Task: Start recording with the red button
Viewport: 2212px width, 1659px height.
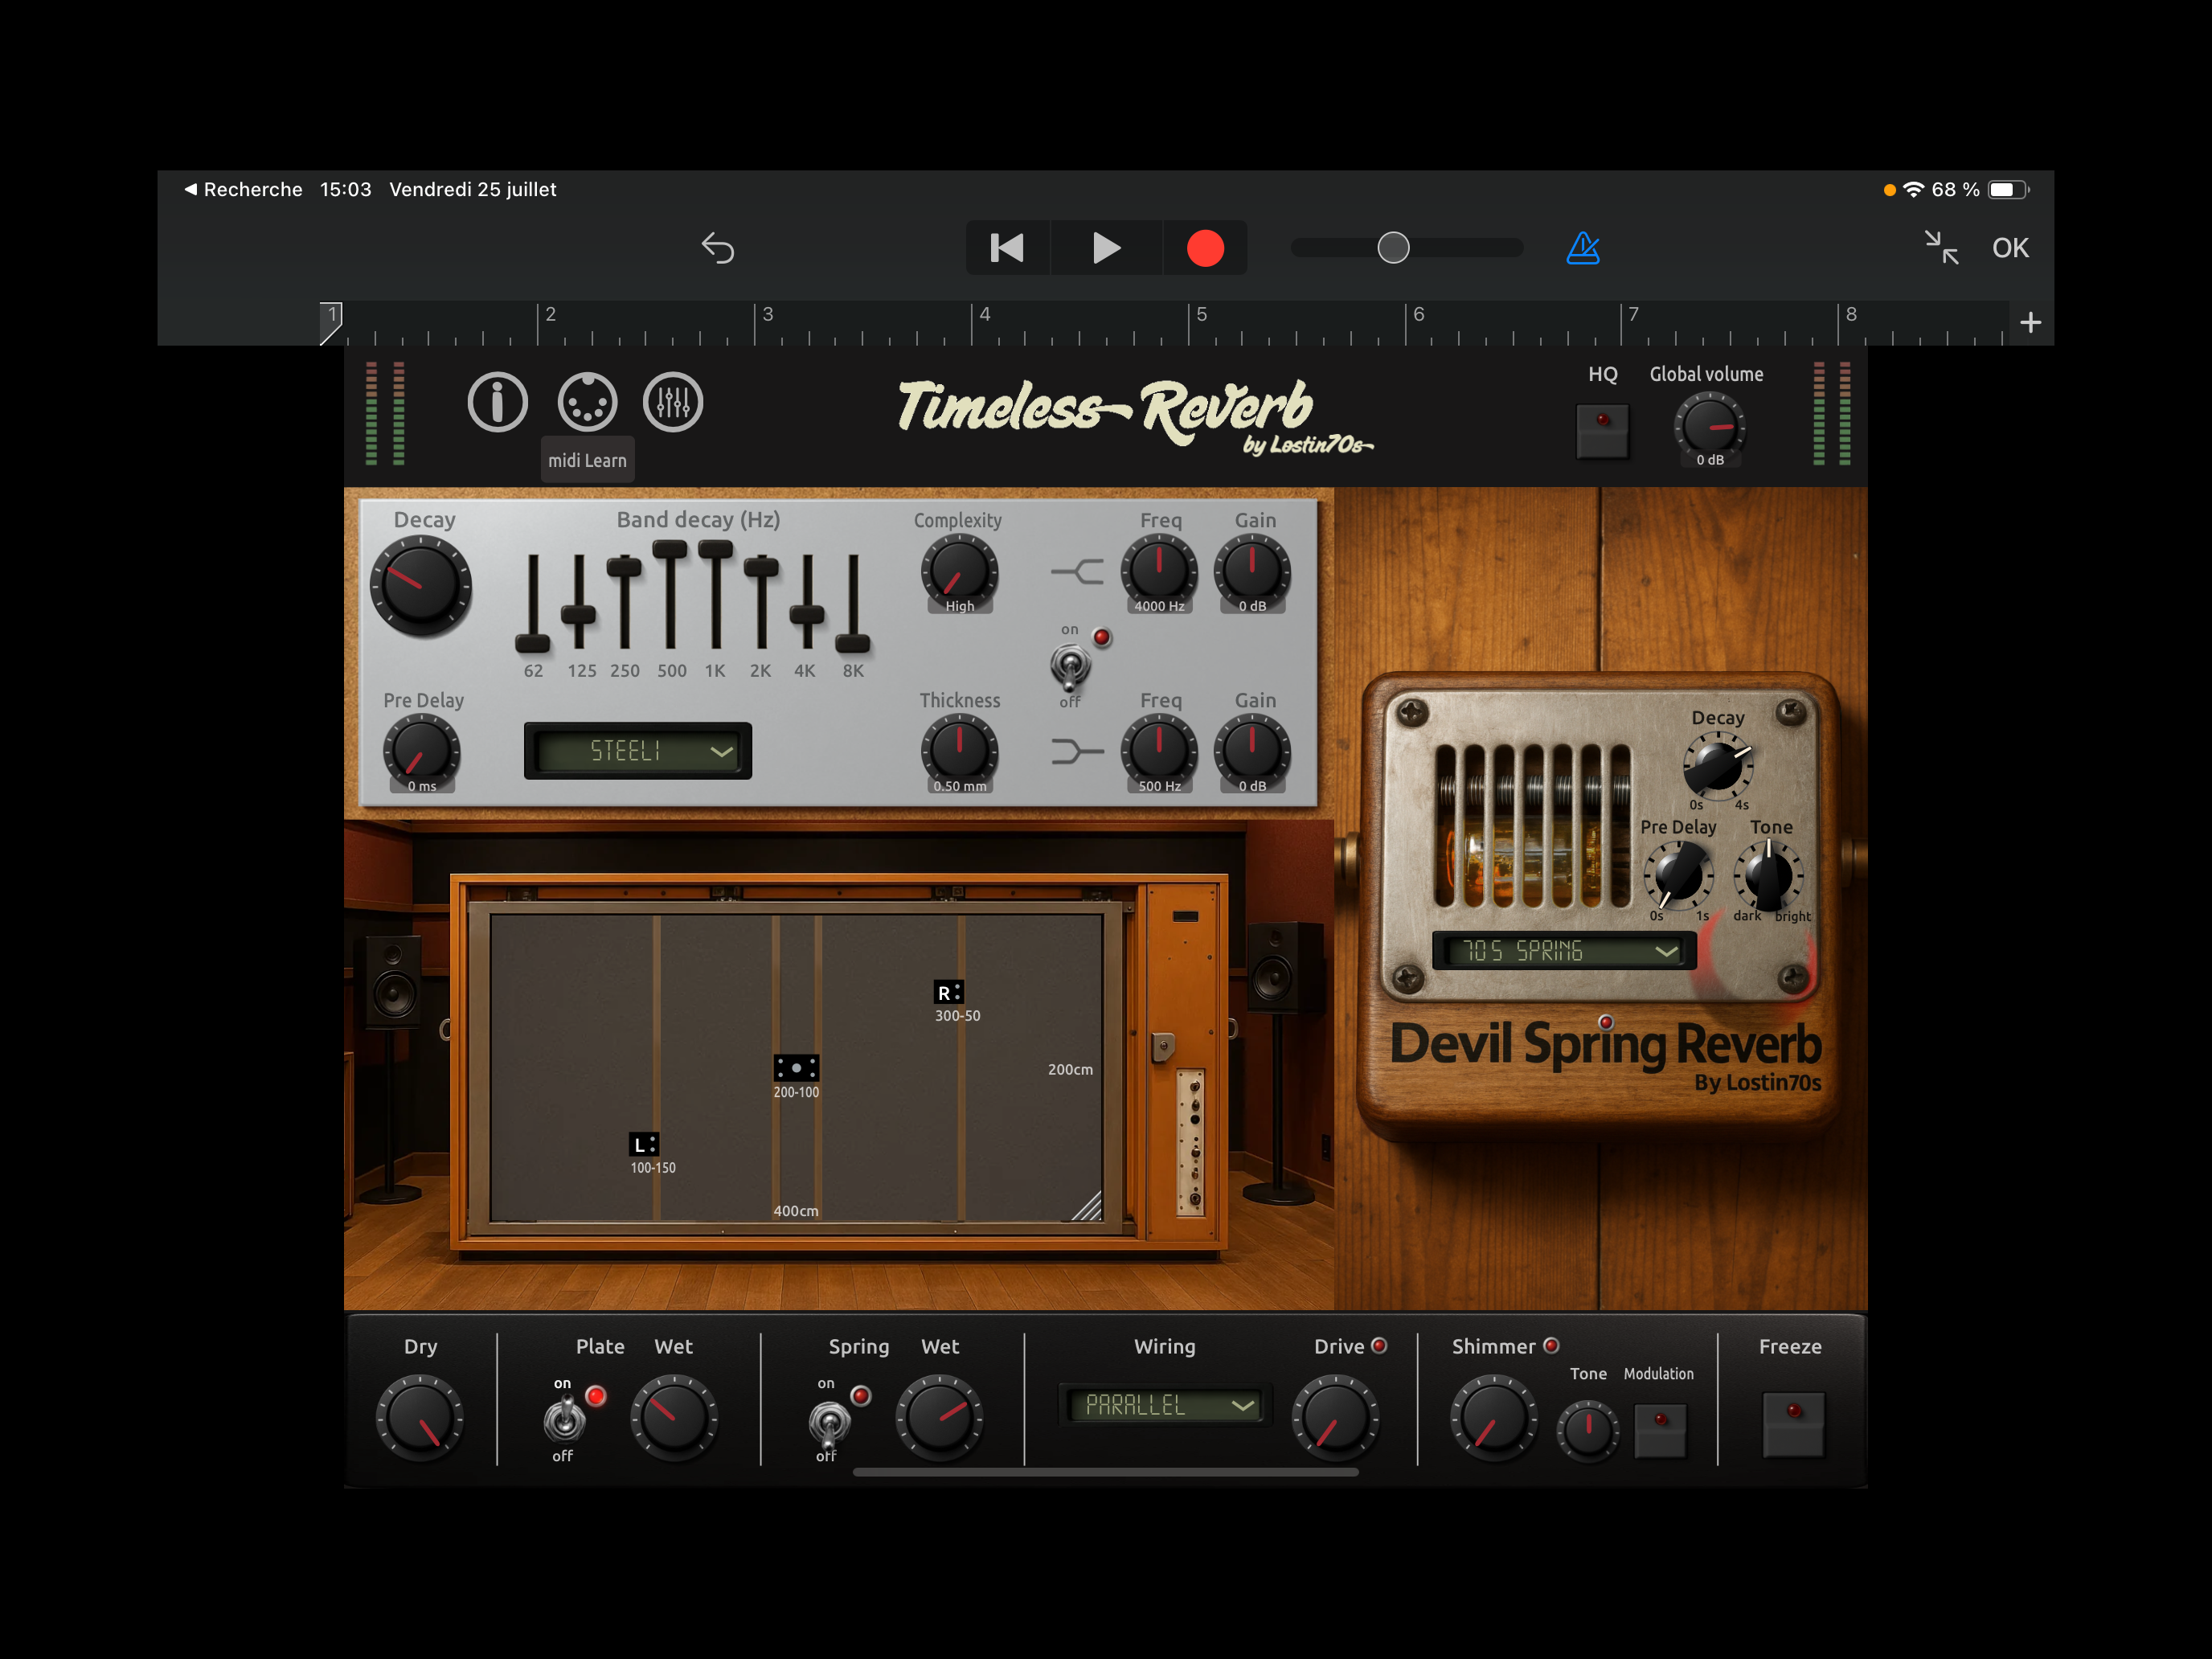Action: 1205,247
